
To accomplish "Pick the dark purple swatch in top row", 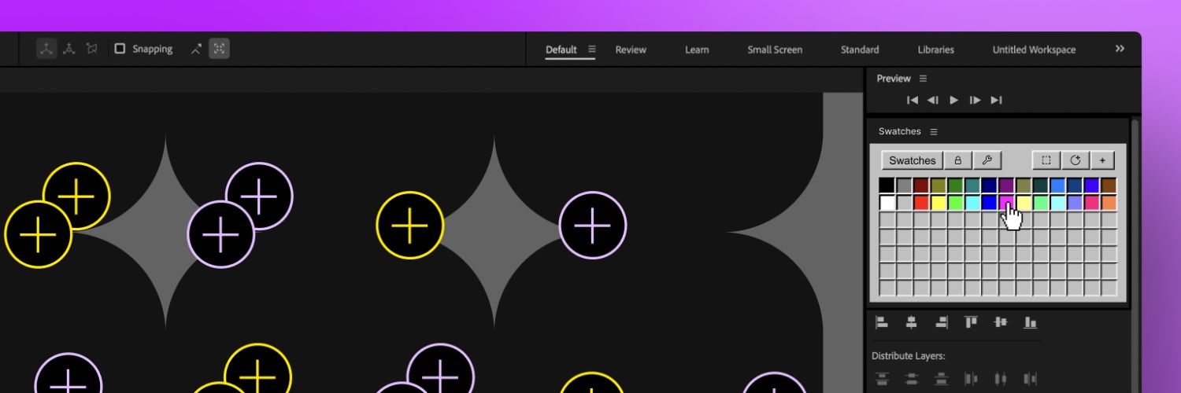I will 1007,185.
